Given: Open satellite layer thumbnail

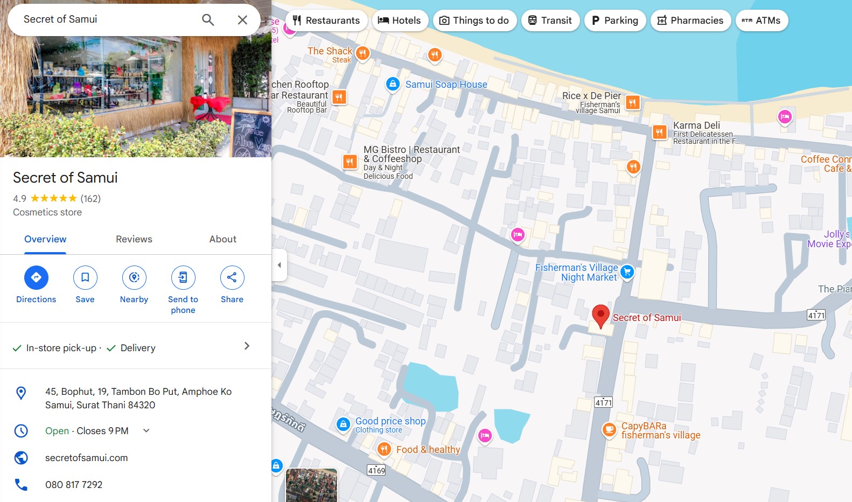Looking at the screenshot, I should [311, 485].
